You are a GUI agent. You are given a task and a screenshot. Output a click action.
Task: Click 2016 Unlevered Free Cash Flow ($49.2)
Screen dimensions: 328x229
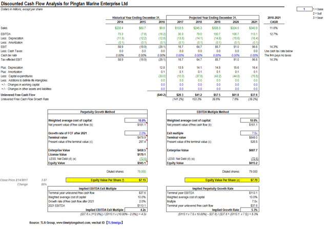(161, 95)
